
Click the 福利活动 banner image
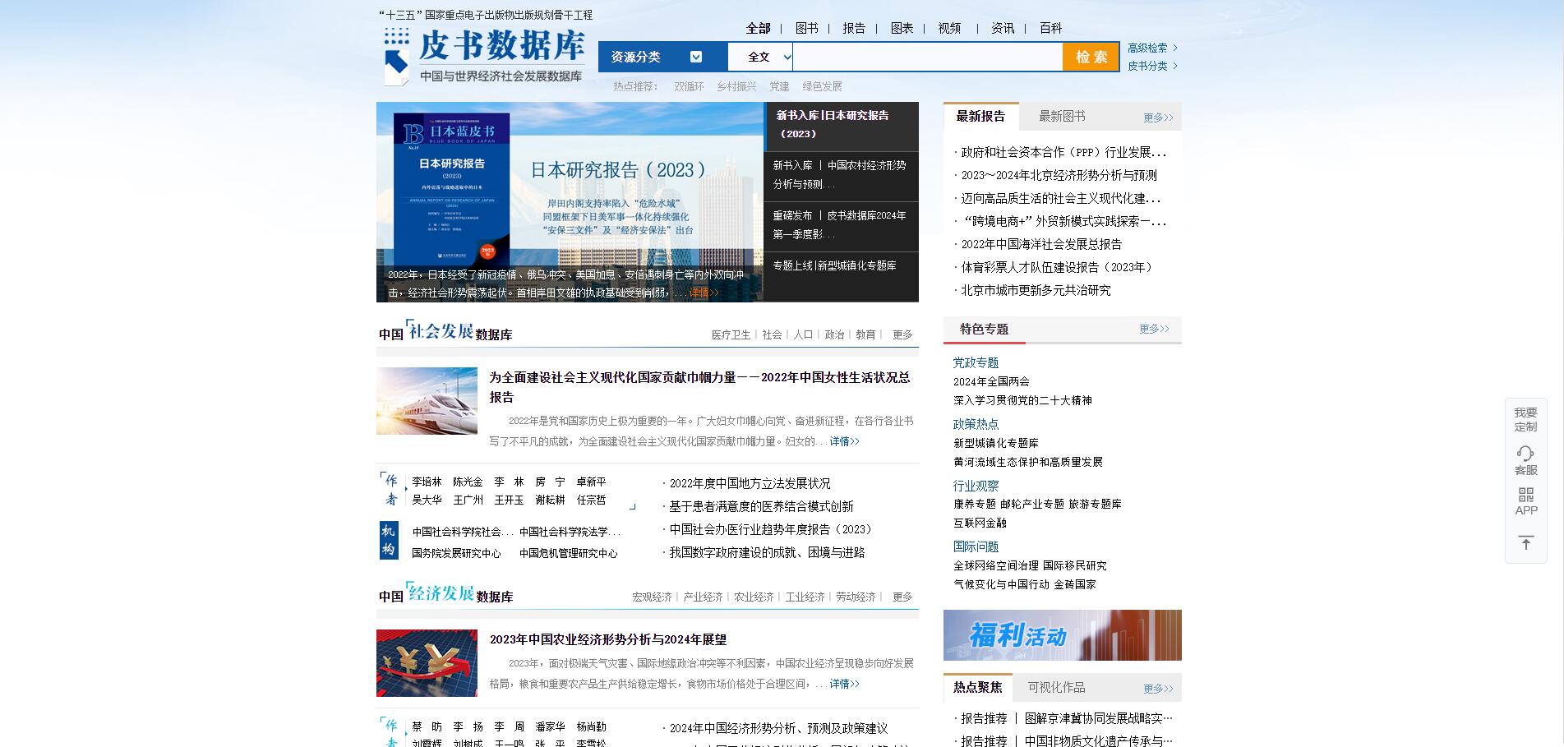[x=1062, y=635]
